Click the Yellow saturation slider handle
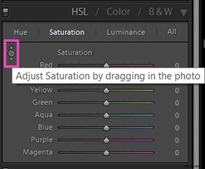Viewport: 205px width, 169px height. tap(106, 91)
